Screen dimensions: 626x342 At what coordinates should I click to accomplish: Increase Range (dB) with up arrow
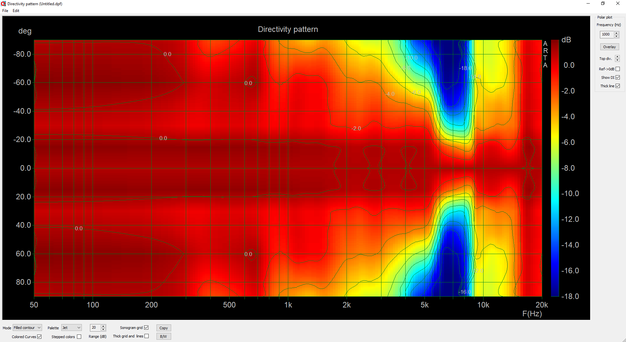[x=103, y=326]
